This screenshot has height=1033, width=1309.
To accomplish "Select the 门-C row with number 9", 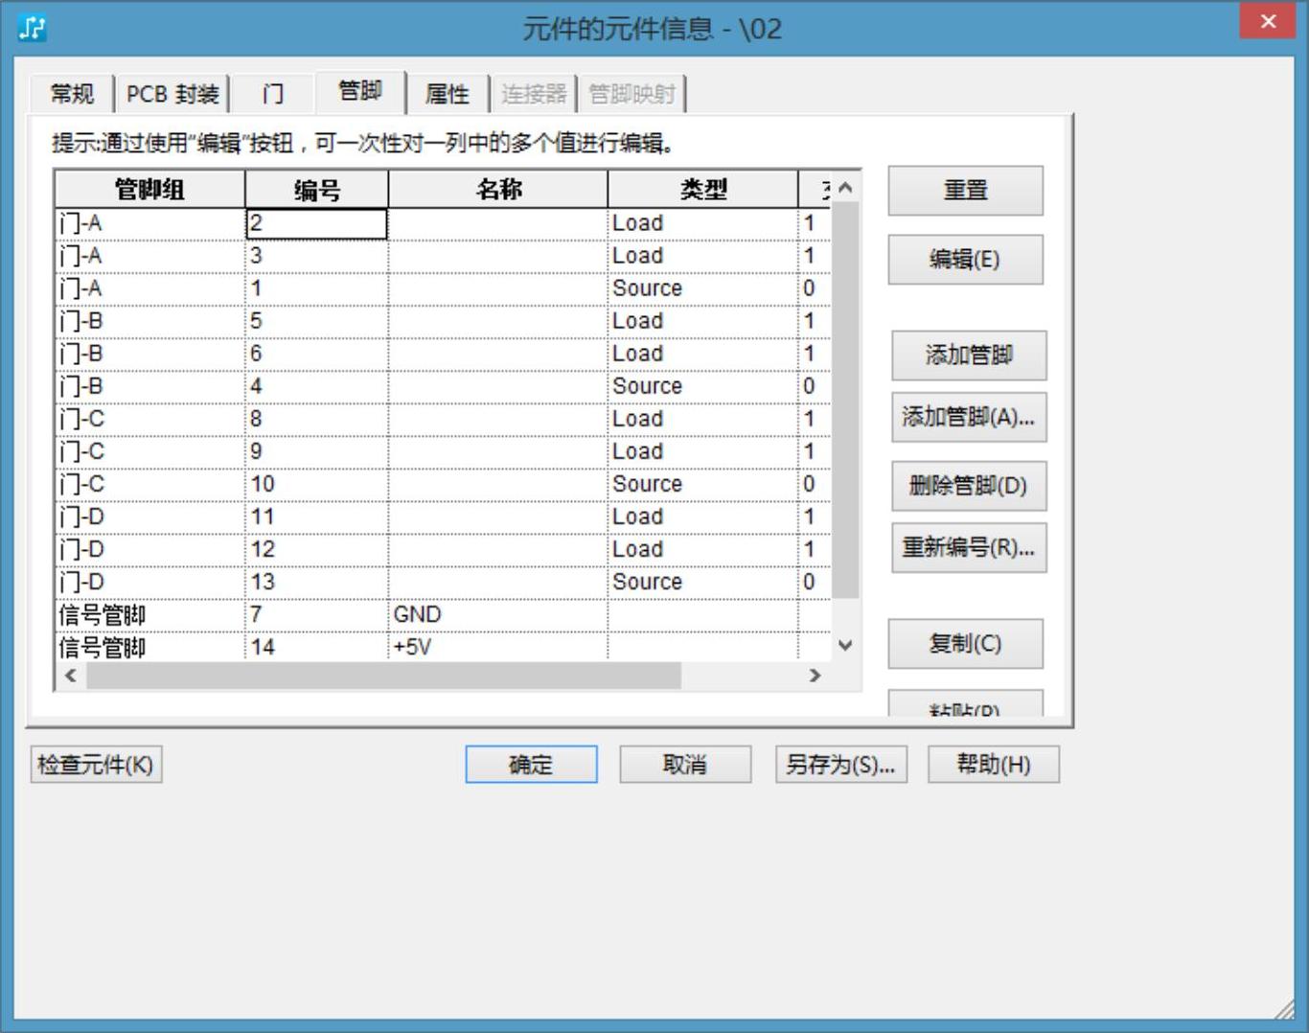I will [x=443, y=451].
